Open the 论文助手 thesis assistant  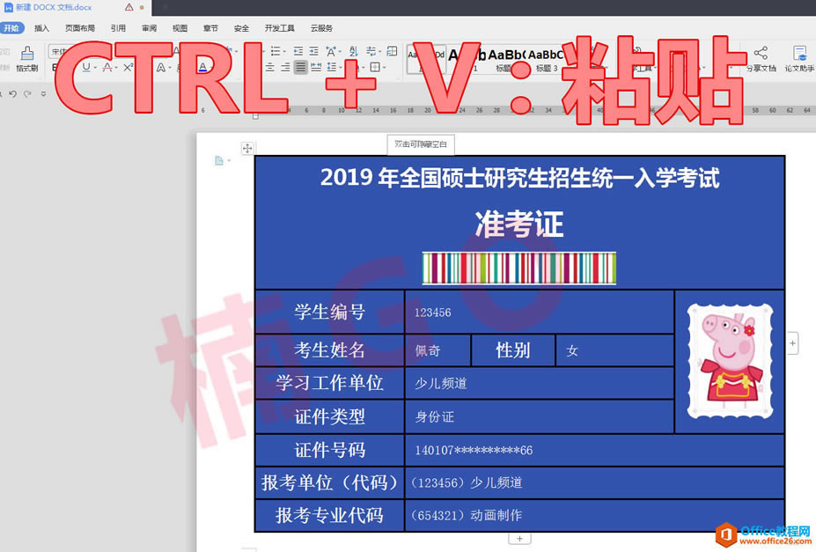click(x=798, y=59)
